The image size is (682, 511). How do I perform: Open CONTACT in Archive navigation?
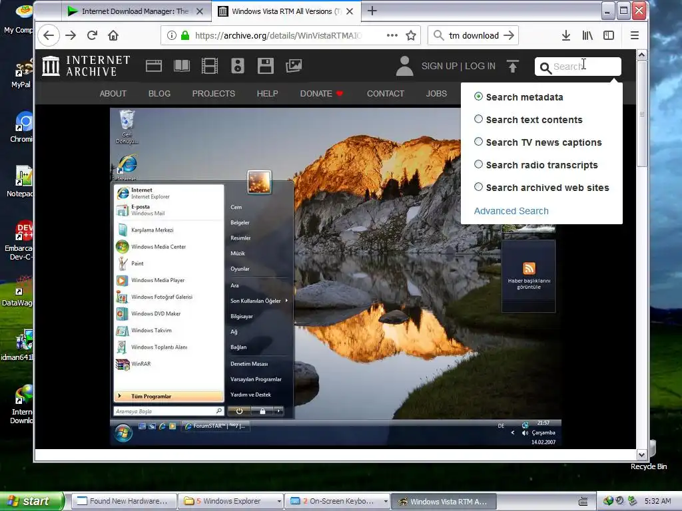(x=386, y=93)
